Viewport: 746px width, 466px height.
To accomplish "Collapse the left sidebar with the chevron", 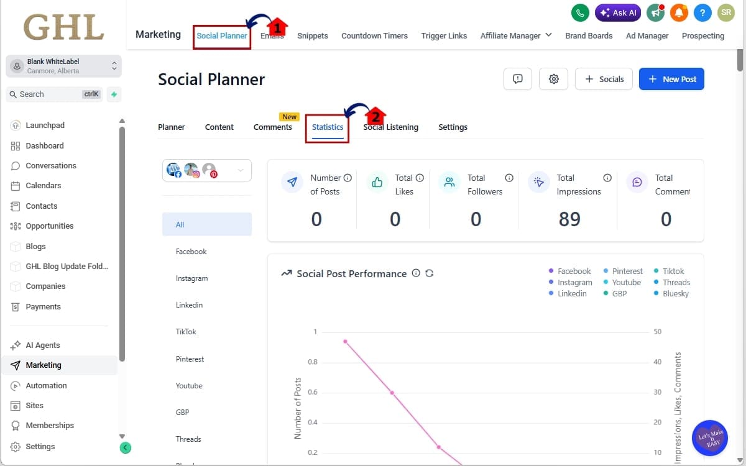I will click(x=125, y=447).
